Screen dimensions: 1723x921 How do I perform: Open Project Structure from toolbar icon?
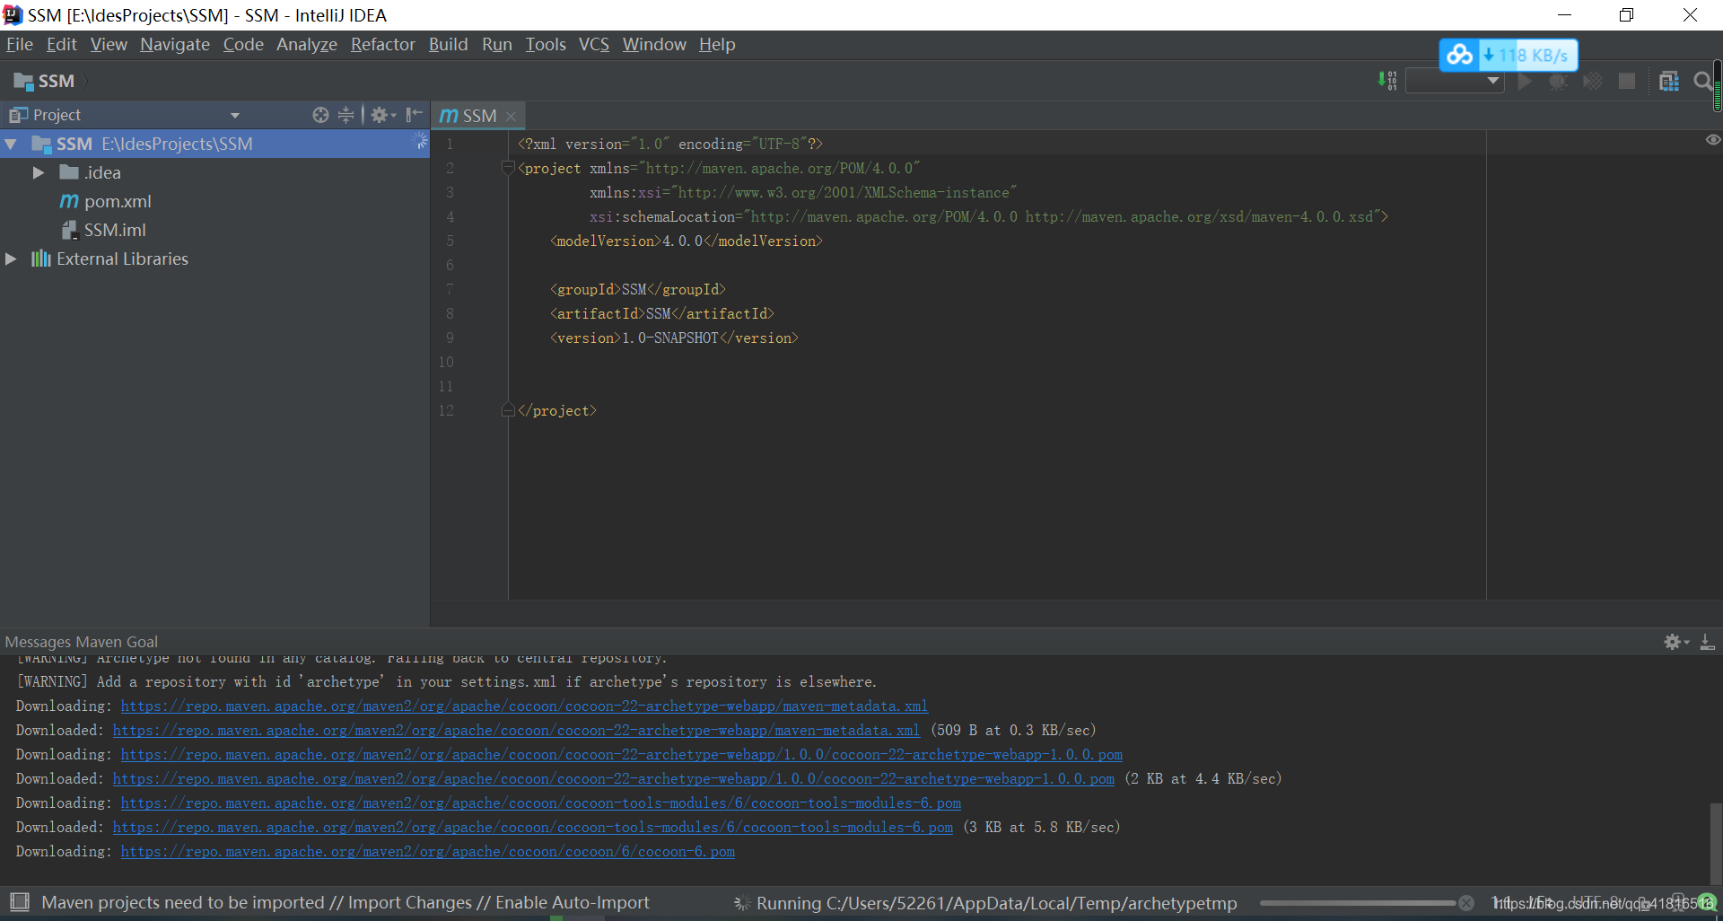point(1669,81)
